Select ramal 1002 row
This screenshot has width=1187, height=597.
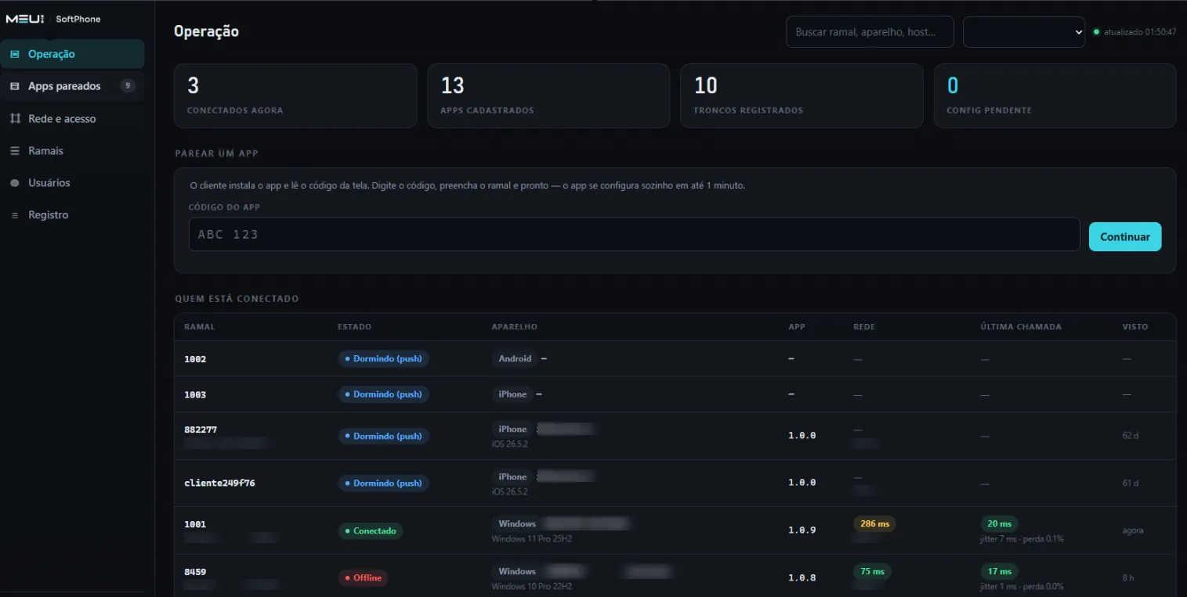pyautogui.click(x=675, y=358)
